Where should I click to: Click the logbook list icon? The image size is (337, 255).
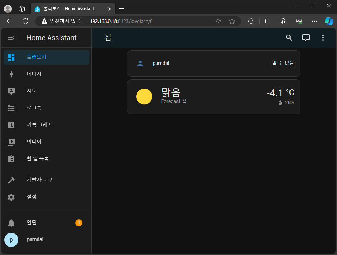[x=11, y=108]
